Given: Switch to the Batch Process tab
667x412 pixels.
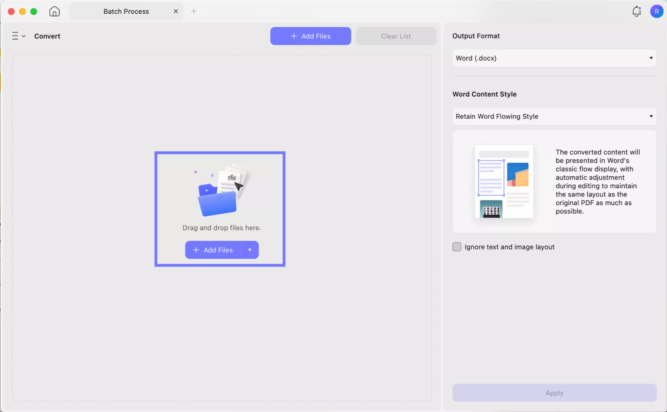Looking at the screenshot, I should point(126,11).
